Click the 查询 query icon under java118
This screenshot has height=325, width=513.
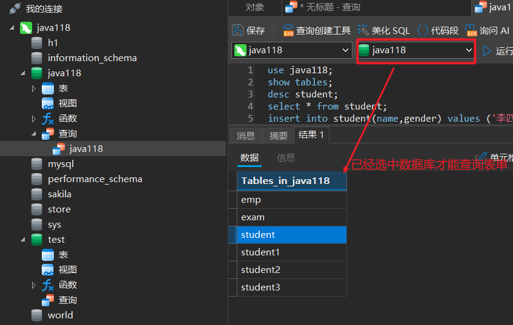tap(48, 134)
